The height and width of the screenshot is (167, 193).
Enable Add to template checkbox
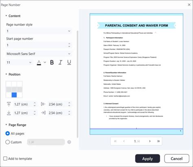pos(5,158)
